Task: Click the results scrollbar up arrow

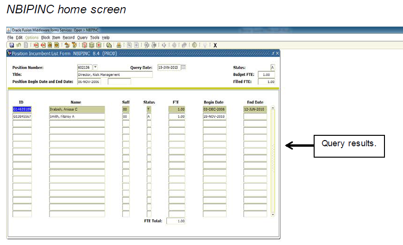Action: point(272,108)
